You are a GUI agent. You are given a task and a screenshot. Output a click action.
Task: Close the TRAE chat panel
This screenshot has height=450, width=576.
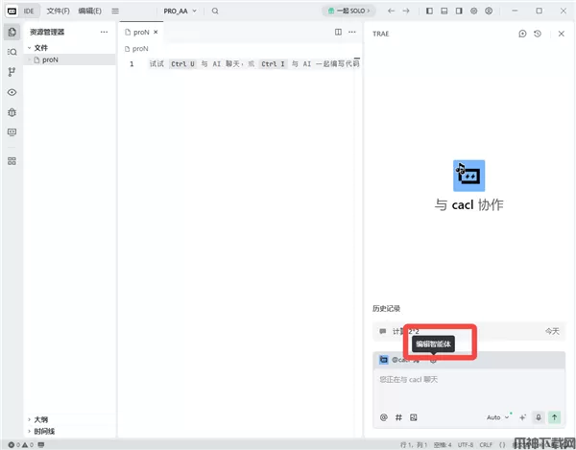tap(561, 34)
